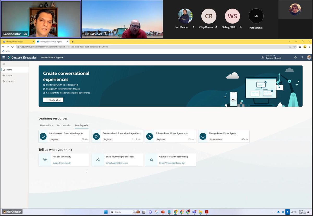Open Manage Power Virtual Agents card
The width and height of the screenshot is (313, 216).
(x=224, y=136)
